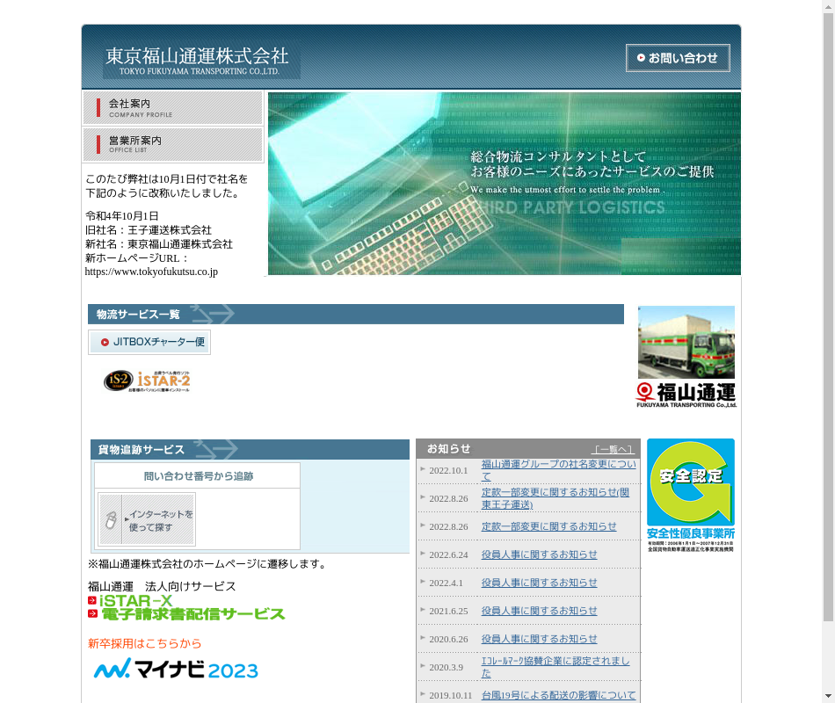
Task: Open エコレールマーク協賛企業に認定されました notice
Action: point(555,667)
